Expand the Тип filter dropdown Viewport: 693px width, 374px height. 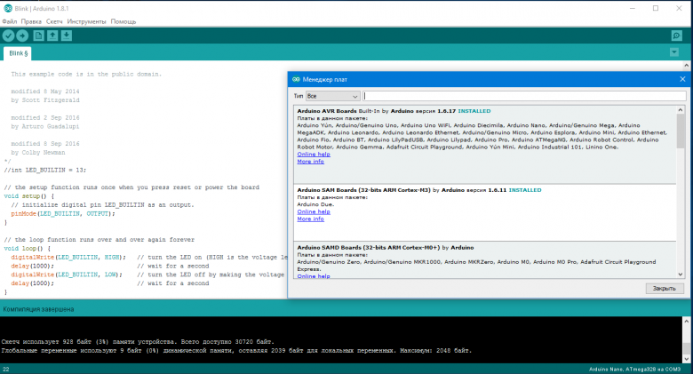[x=332, y=96]
